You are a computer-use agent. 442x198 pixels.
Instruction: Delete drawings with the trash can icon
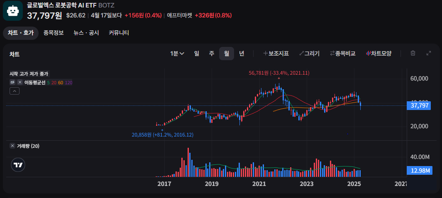(413, 53)
